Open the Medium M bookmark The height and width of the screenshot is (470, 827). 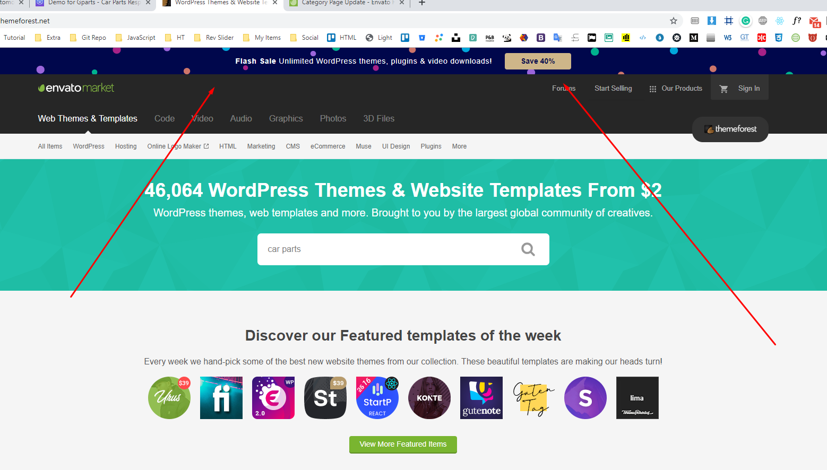point(694,38)
